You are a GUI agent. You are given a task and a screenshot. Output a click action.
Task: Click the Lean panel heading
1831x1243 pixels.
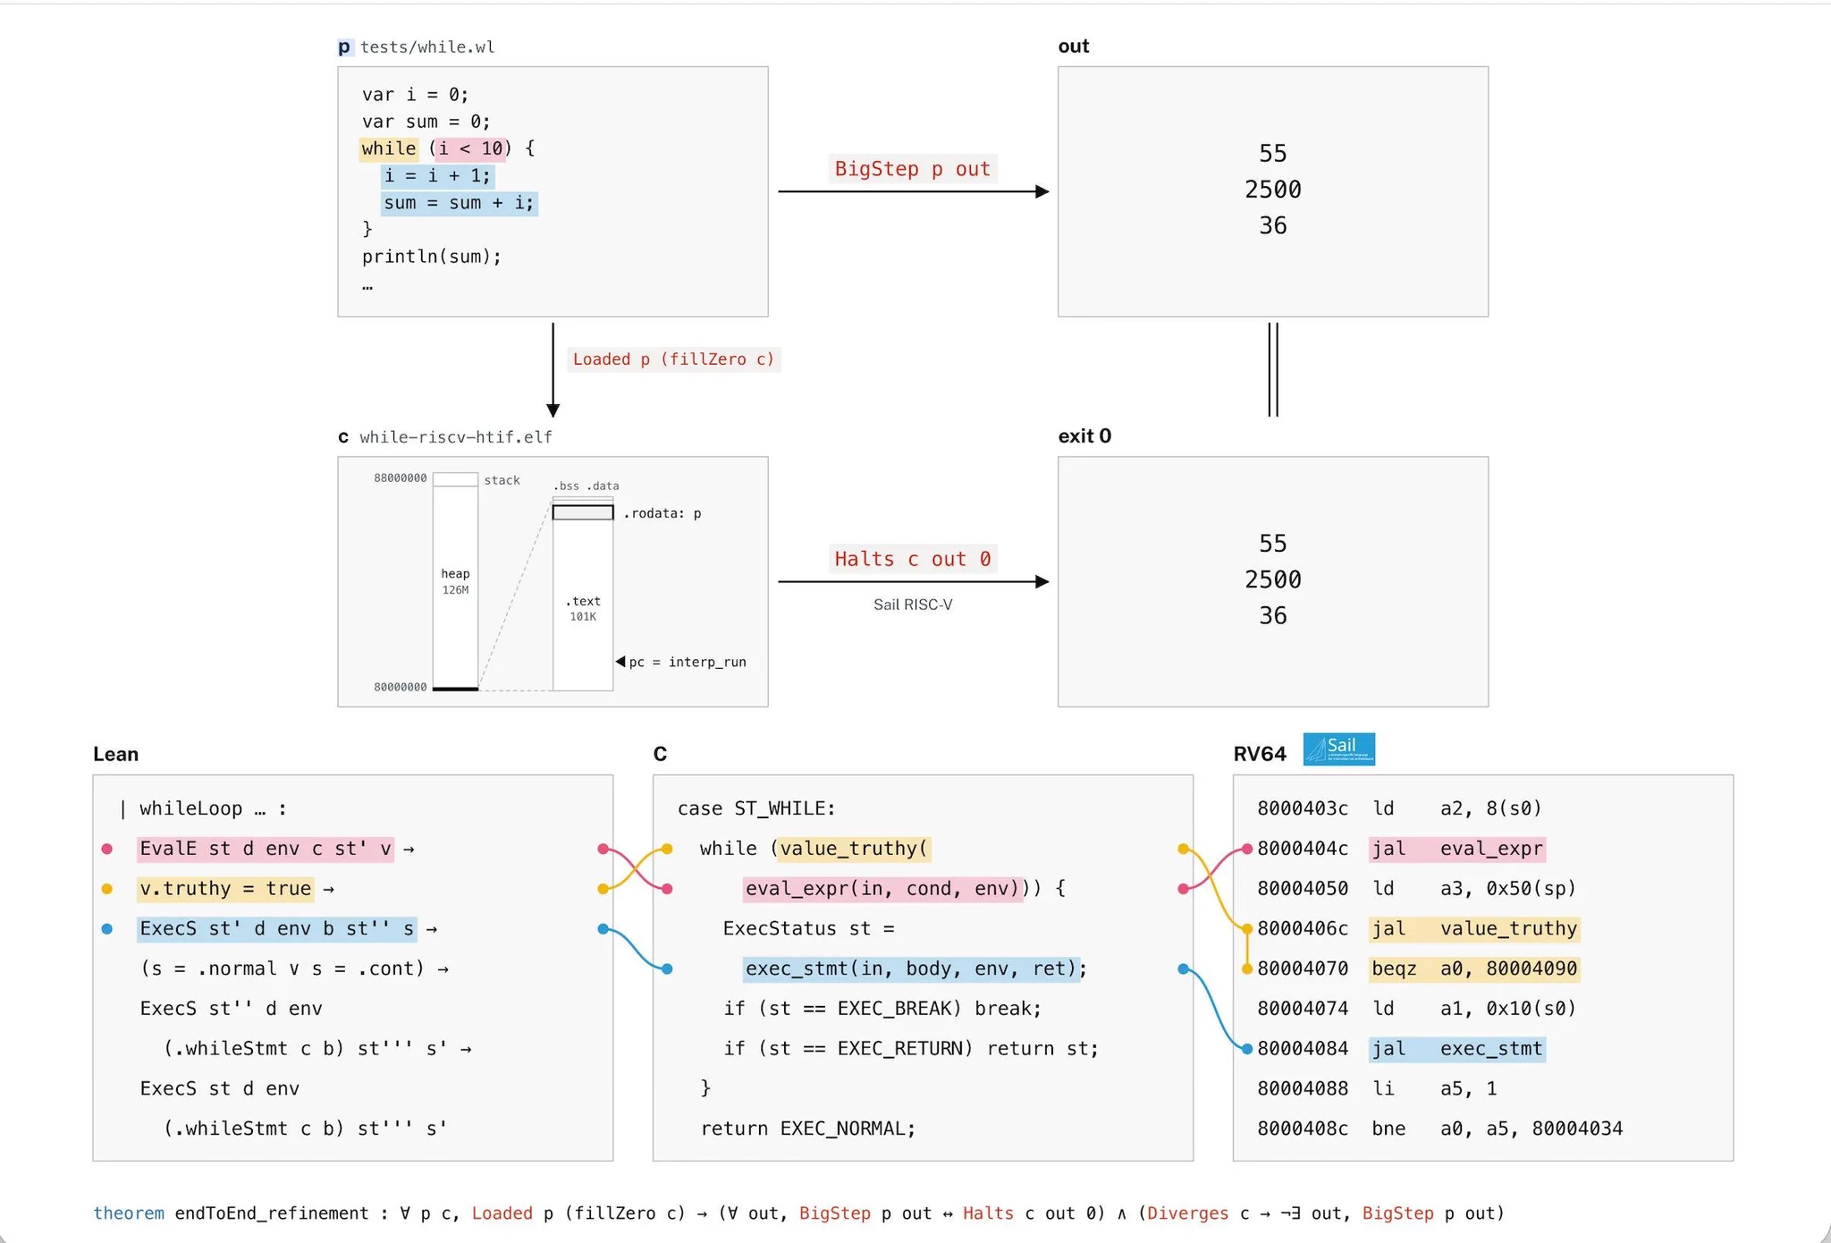coord(116,754)
